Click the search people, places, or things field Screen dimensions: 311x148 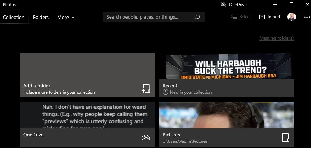click(x=154, y=17)
